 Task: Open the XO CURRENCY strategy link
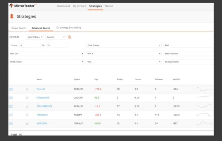coord(44,106)
